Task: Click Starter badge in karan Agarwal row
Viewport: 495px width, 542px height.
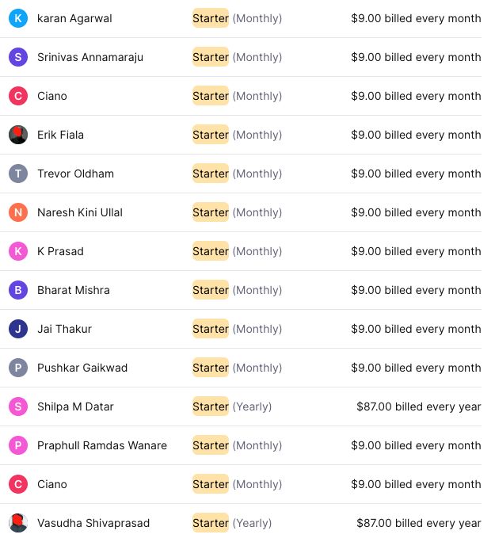Action: (x=211, y=18)
